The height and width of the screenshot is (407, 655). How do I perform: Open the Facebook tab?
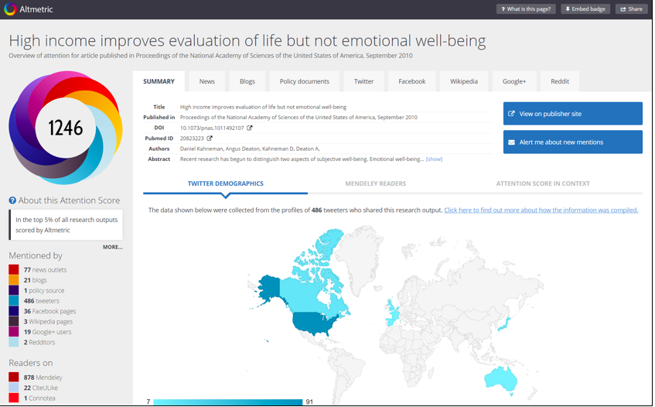click(x=412, y=81)
